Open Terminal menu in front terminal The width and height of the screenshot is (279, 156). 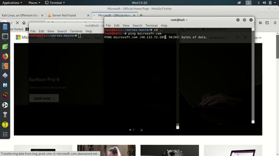[151, 26]
